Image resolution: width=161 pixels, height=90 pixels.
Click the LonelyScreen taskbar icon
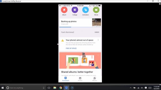[66, 88]
